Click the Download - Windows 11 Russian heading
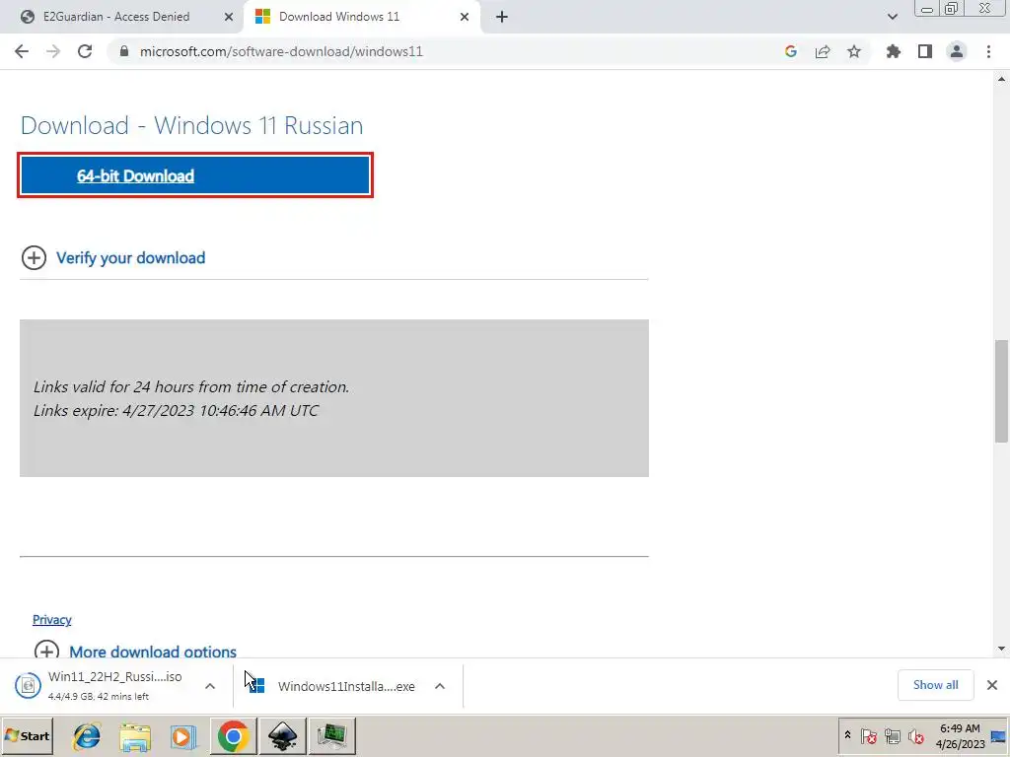 pyautogui.click(x=192, y=125)
